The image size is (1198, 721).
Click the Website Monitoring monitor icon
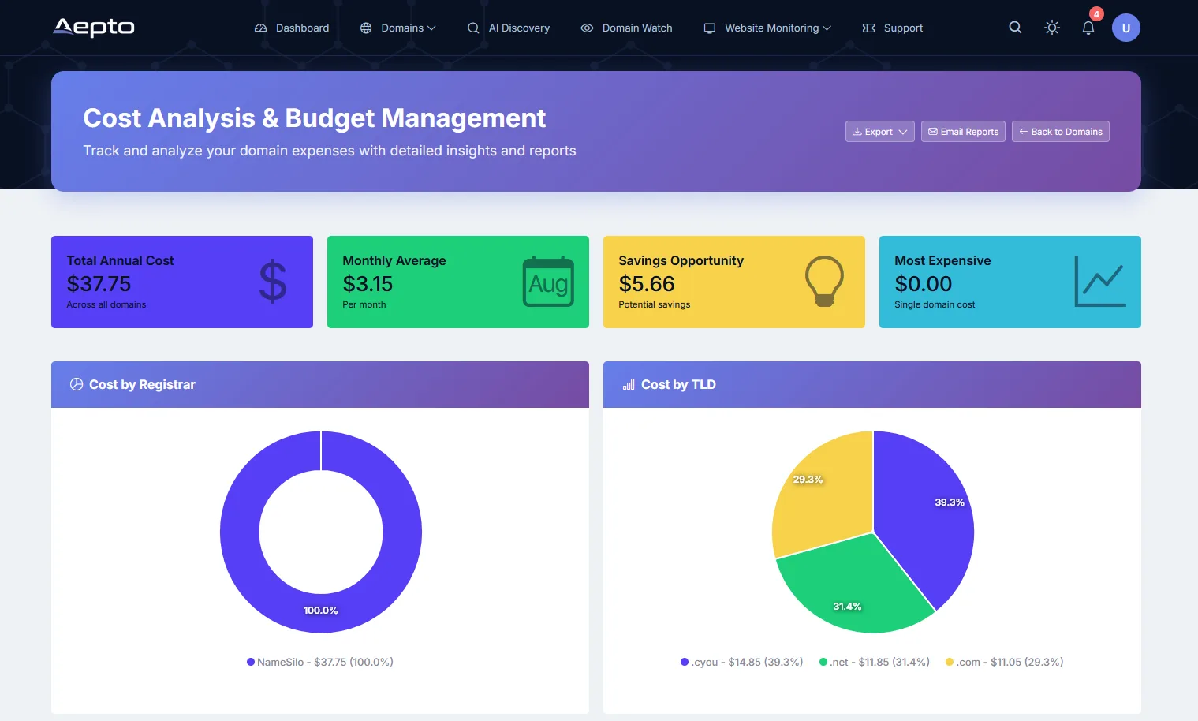(x=710, y=28)
